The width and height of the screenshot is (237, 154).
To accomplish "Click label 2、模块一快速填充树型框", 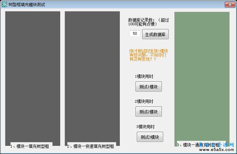I will pyautogui.click(x=90, y=146).
